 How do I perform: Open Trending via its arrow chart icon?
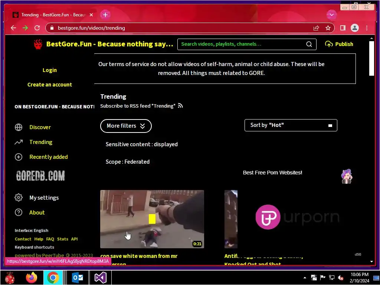[19, 142]
